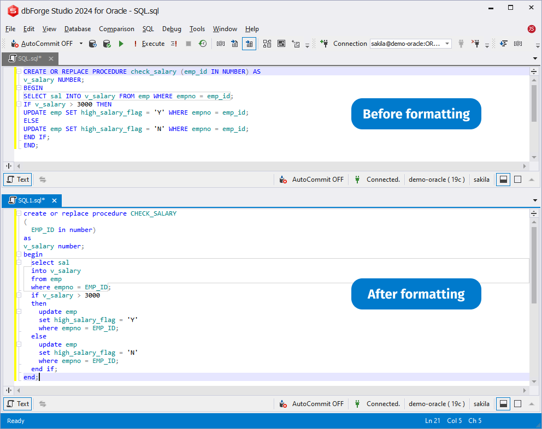Toggle Text view button in SQL1.sql pane
This screenshot has width=542, height=429.
pos(17,404)
